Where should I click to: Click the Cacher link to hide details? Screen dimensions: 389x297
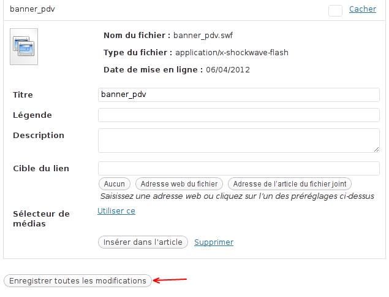pos(363,9)
